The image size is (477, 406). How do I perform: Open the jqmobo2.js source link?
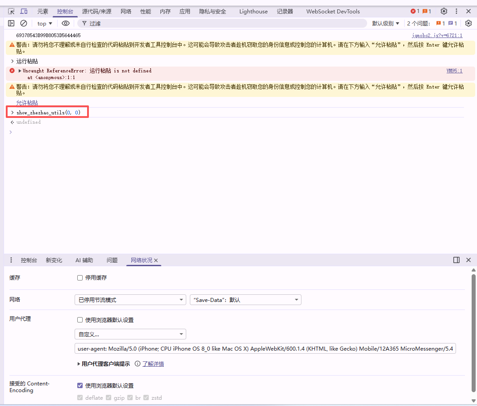tap(437, 35)
